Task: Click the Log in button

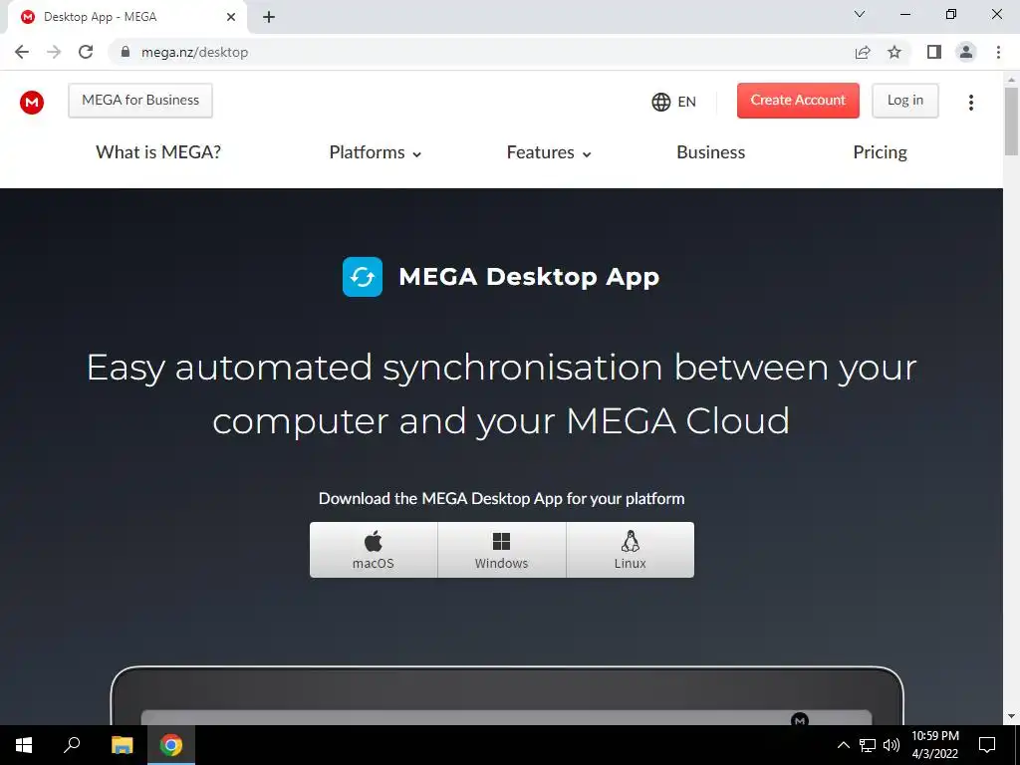Action: tap(905, 101)
